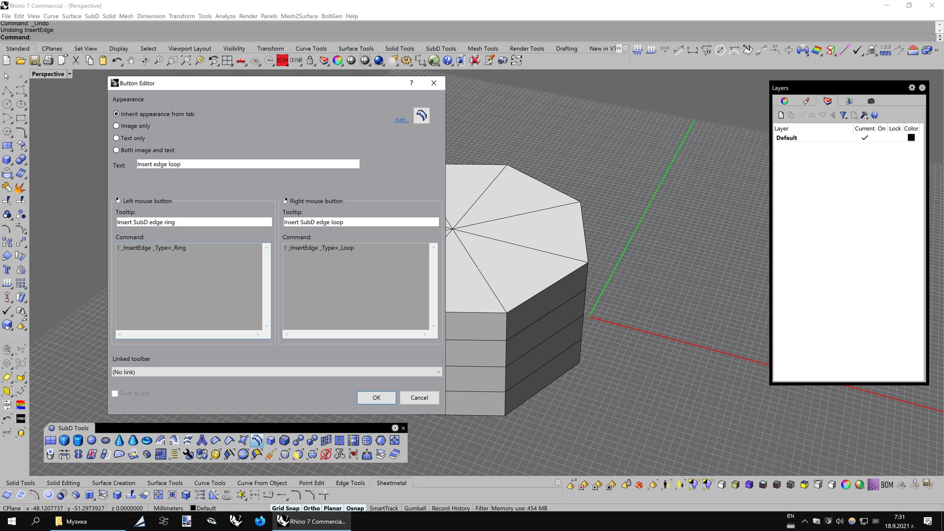Select the SubD Sphere tool
The height and width of the screenshot is (531, 944).
pyautogui.click(x=91, y=440)
